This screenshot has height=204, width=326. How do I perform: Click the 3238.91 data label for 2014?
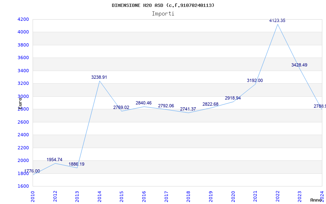(x=99, y=77)
